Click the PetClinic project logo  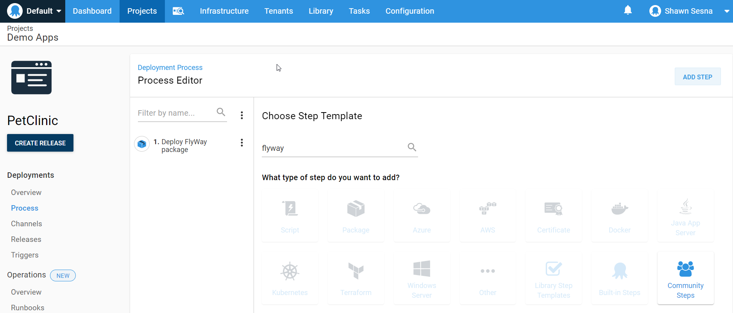(32, 77)
